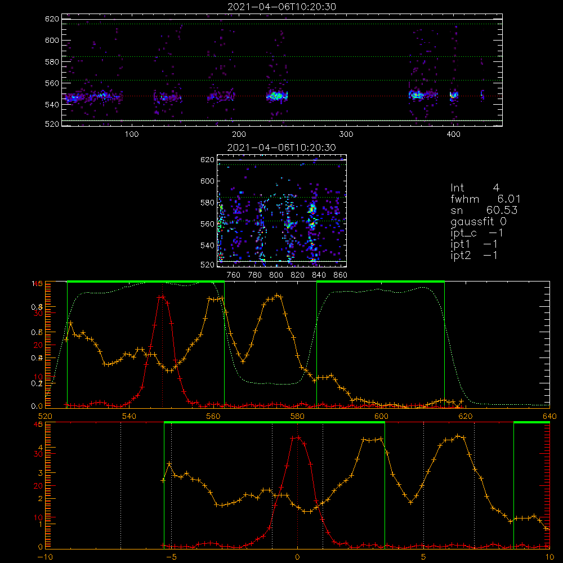Select the 'ipt2 -1' parameter line
563x563 pixels.
click(x=474, y=256)
